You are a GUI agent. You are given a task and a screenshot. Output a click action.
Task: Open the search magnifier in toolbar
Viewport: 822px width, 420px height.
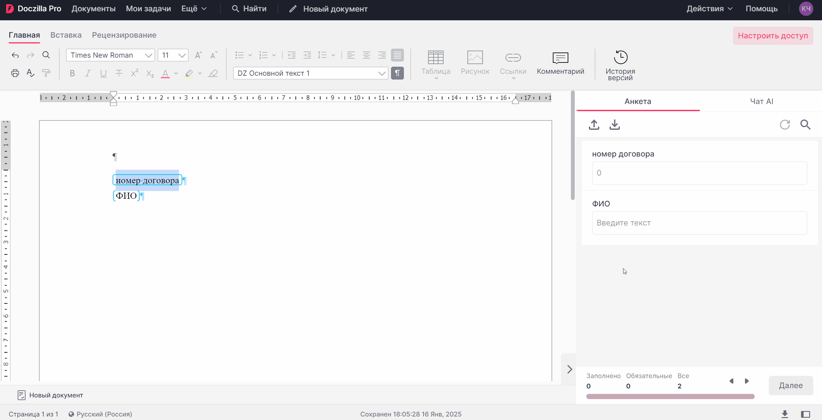tap(46, 55)
